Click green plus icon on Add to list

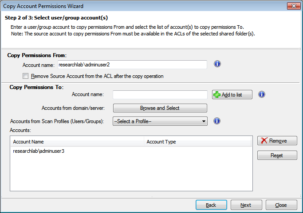[217, 95]
